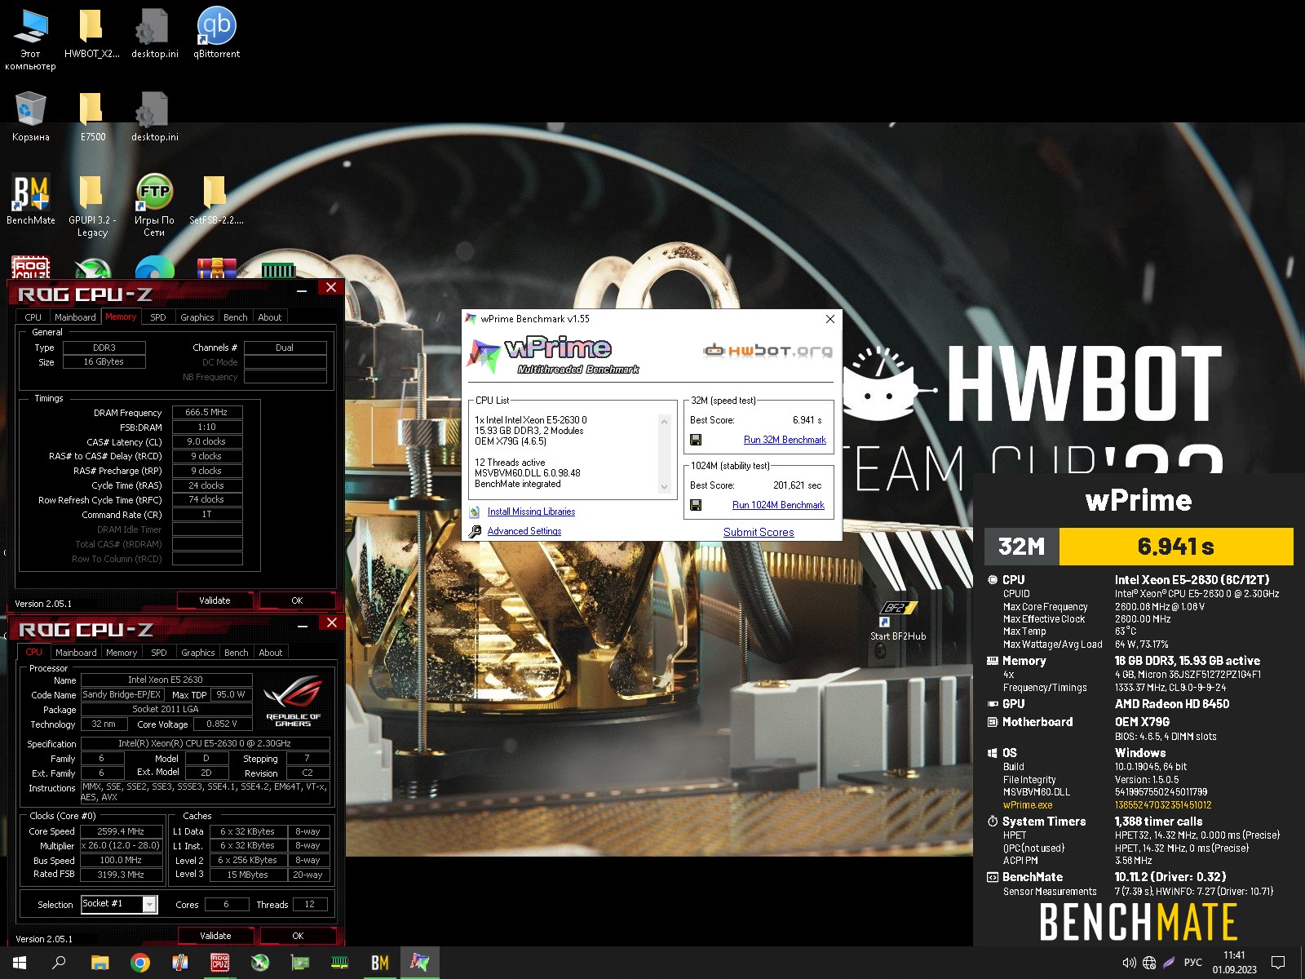
Task: Select the GPUPI 3.2 Legacy folder
Action: point(92,205)
